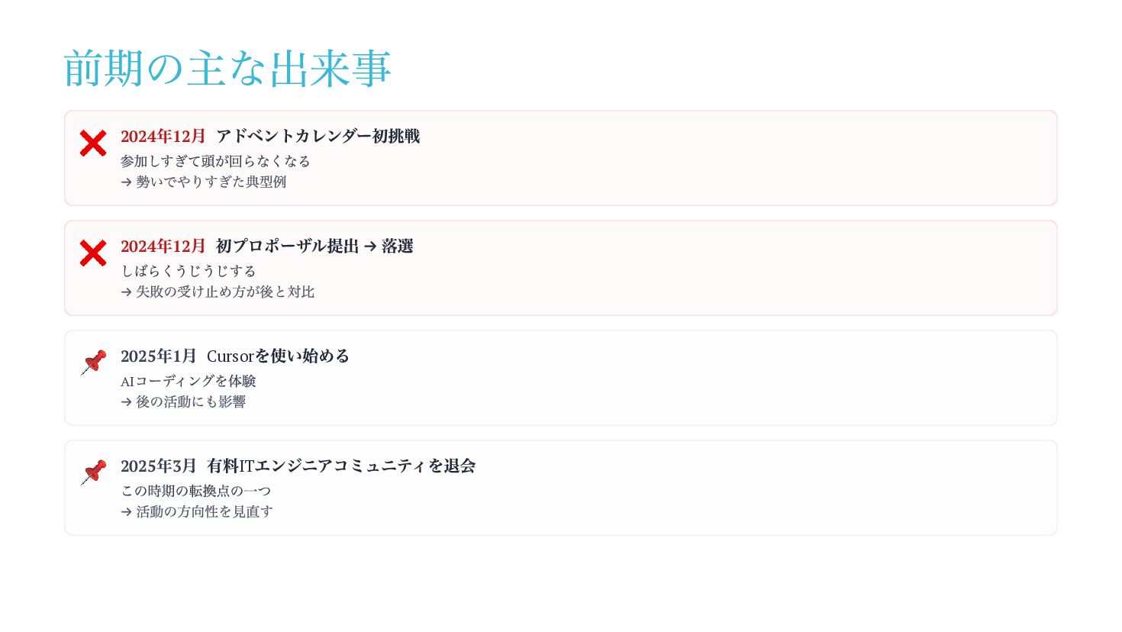
Task: Click the 2024年12月 date in the アドベントカレンダー card
Action: (163, 137)
